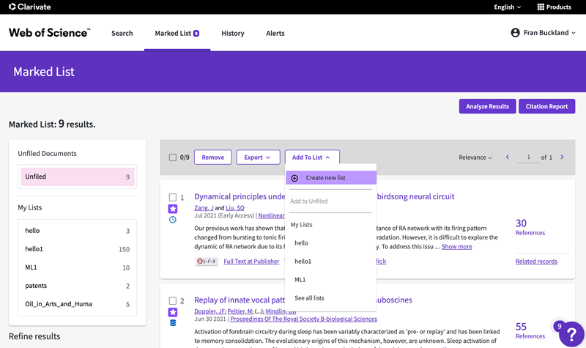Click the Web of Science logo

pos(49,32)
